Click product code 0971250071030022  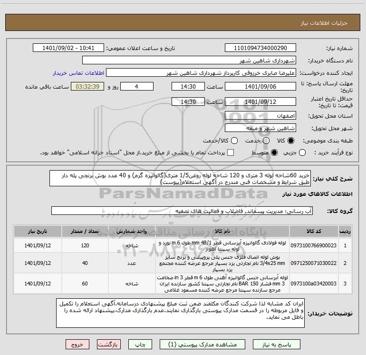(314, 263)
